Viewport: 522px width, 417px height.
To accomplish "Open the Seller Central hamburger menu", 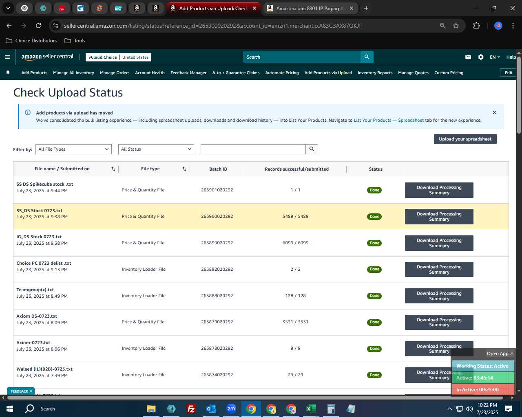I will pyautogui.click(x=7, y=57).
